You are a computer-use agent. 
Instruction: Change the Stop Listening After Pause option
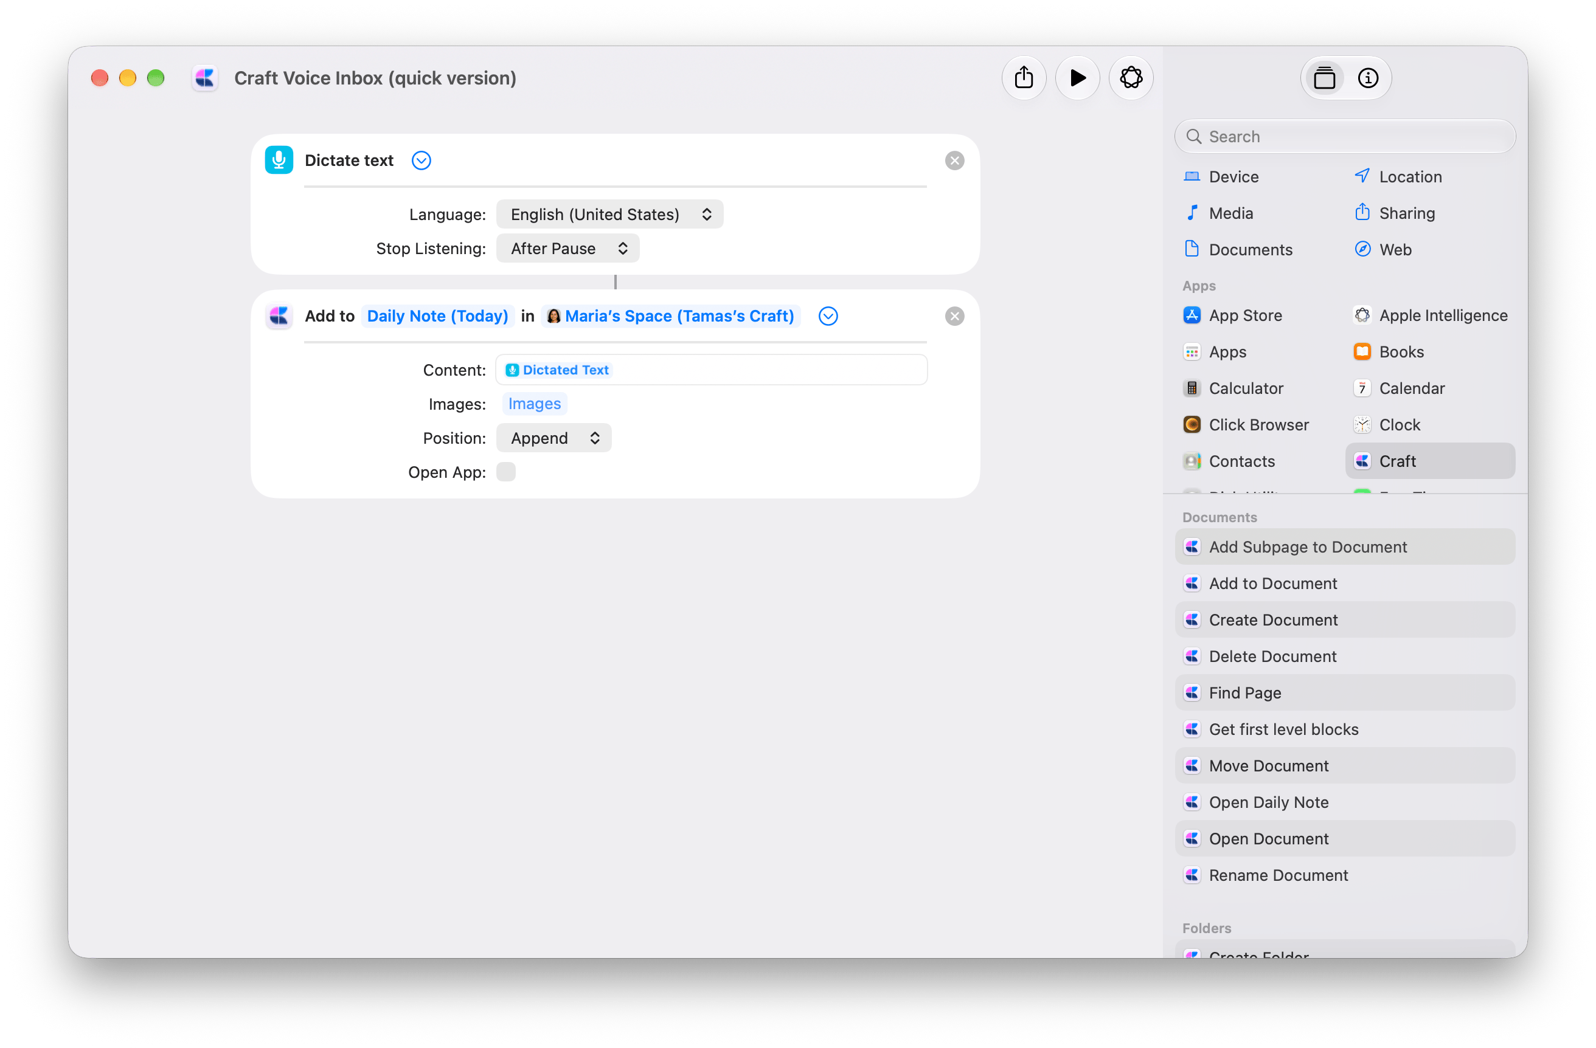[x=567, y=249]
